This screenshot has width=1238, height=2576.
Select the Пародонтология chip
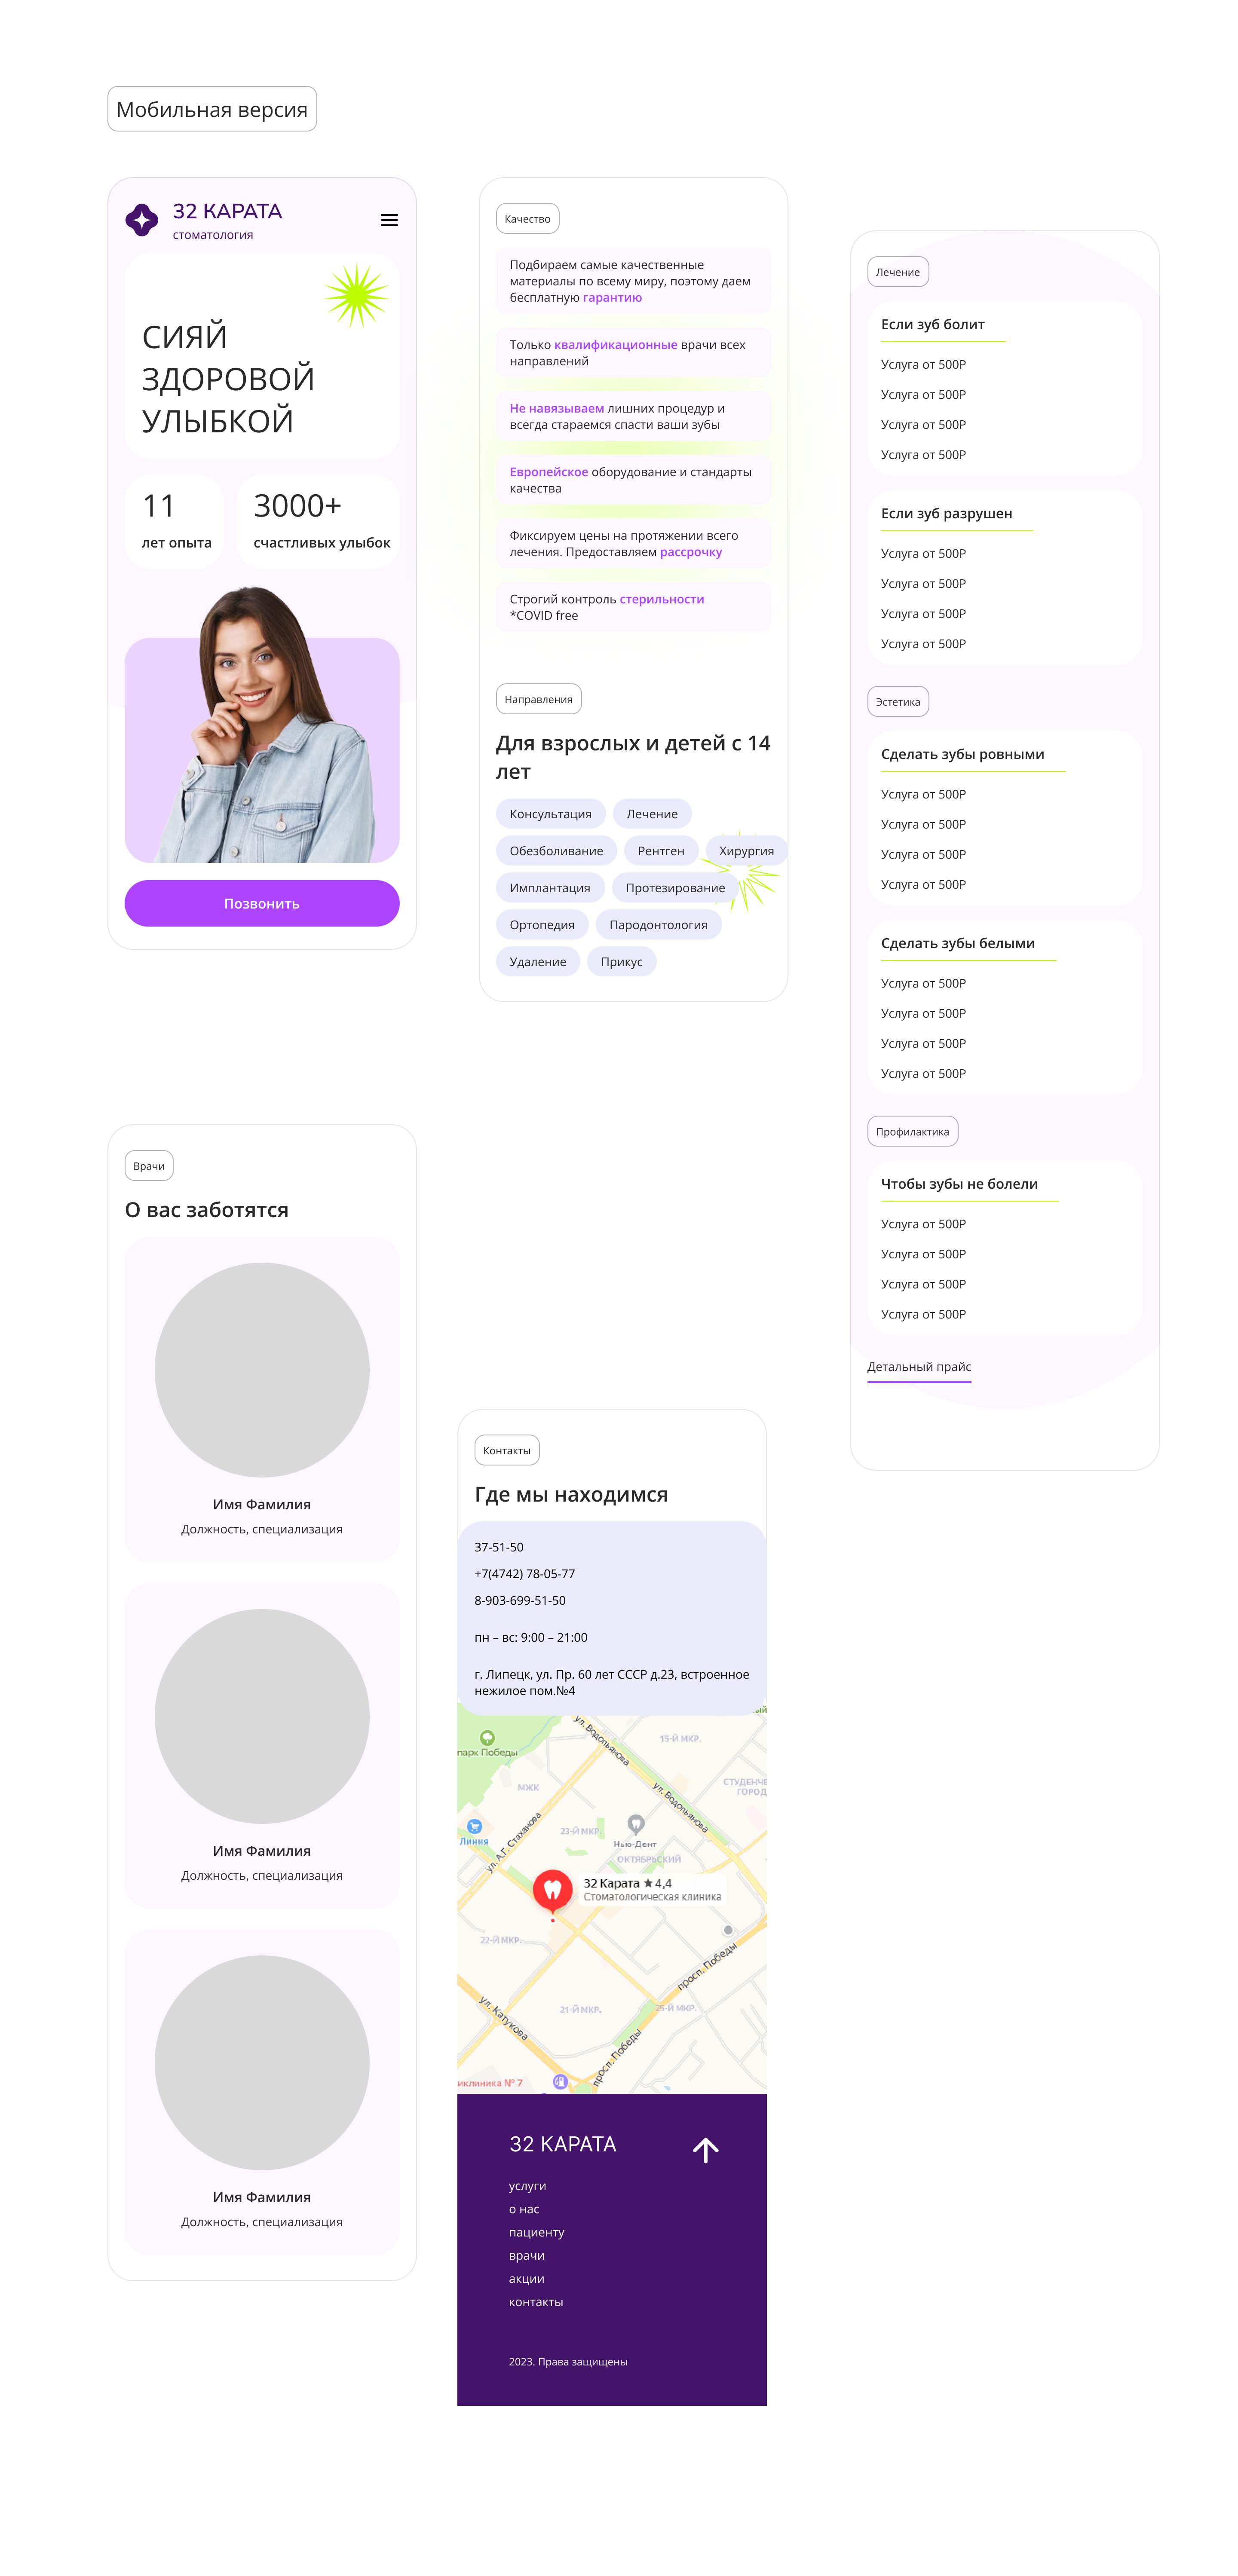click(x=658, y=925)
